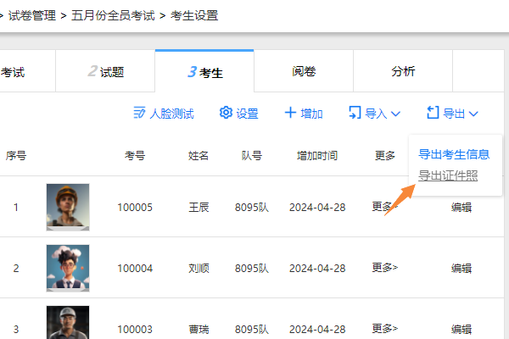Click date 2024-04-28 in 王辰's row
Screen dimensions: 509x339
317,208
